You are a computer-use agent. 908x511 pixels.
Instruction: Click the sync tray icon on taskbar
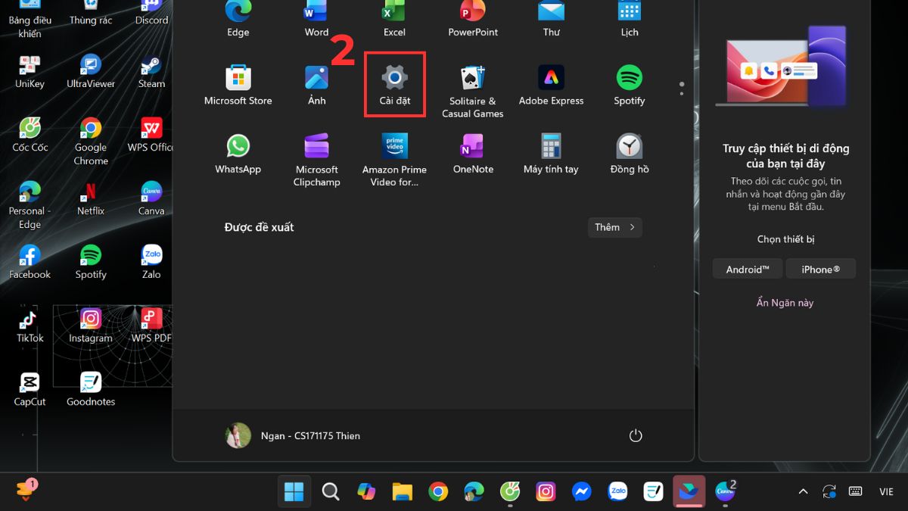829,491
